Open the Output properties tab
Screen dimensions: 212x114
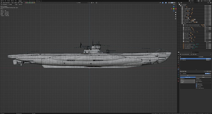178,59
